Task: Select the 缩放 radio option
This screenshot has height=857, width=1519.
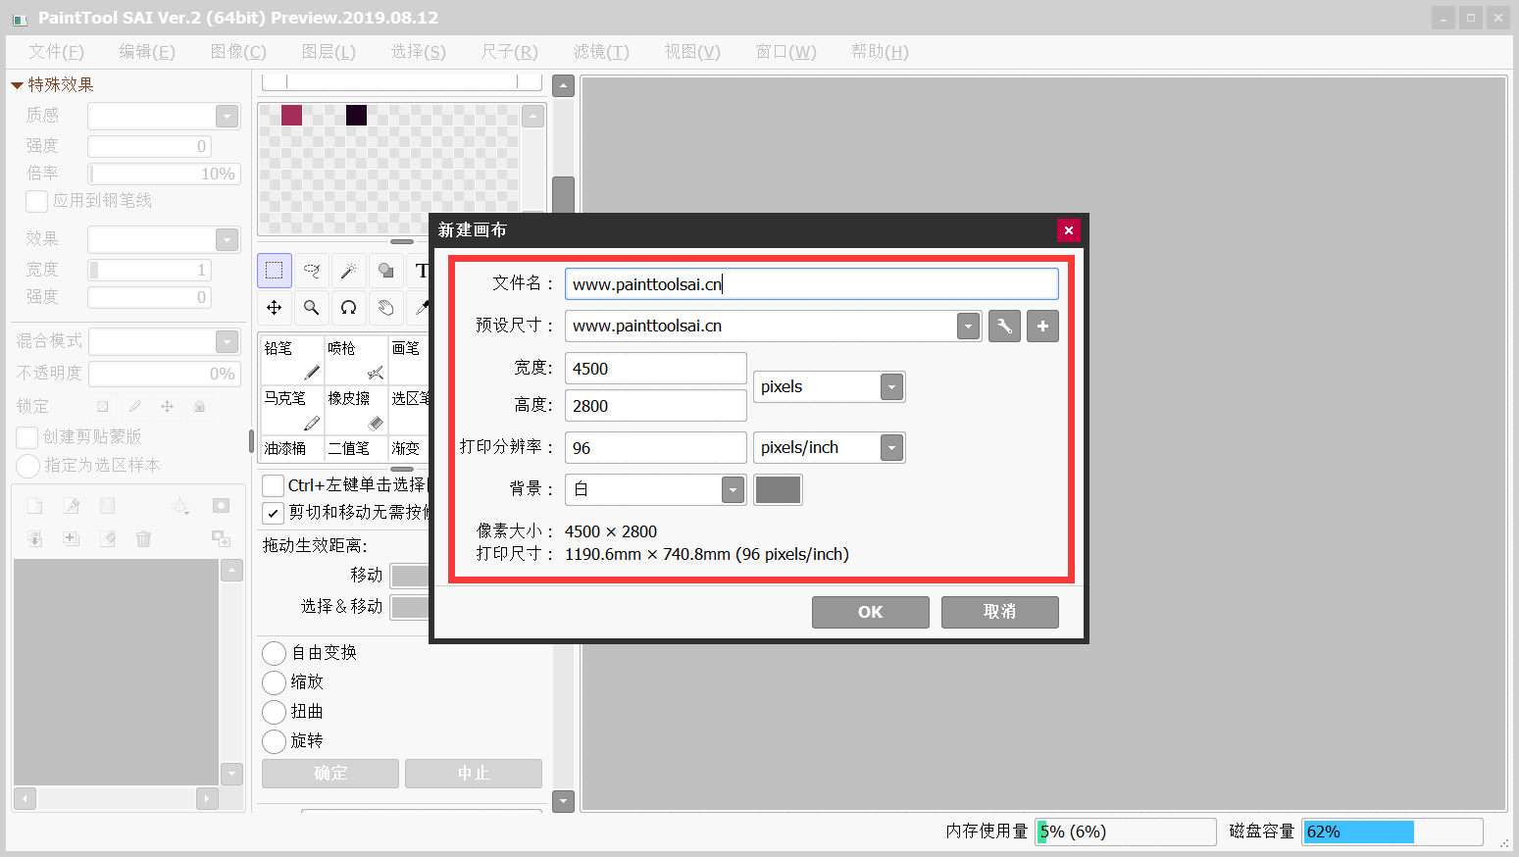Action: 275,682
